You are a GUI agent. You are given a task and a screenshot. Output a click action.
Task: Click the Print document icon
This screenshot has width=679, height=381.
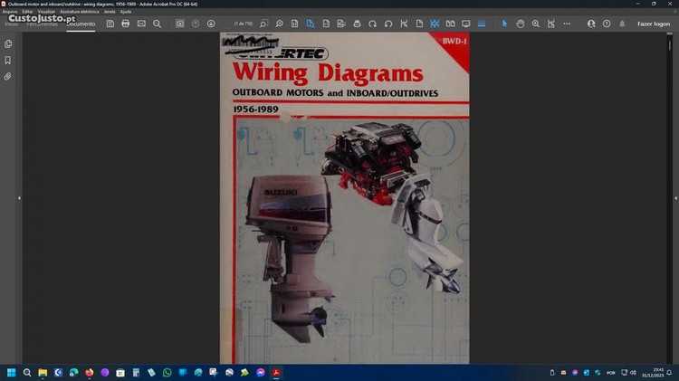[x=125, y=24]
